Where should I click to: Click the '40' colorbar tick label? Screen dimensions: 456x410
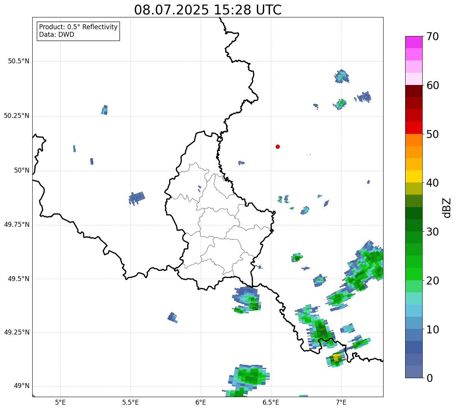pyautogui.click(x=432, y=183)
